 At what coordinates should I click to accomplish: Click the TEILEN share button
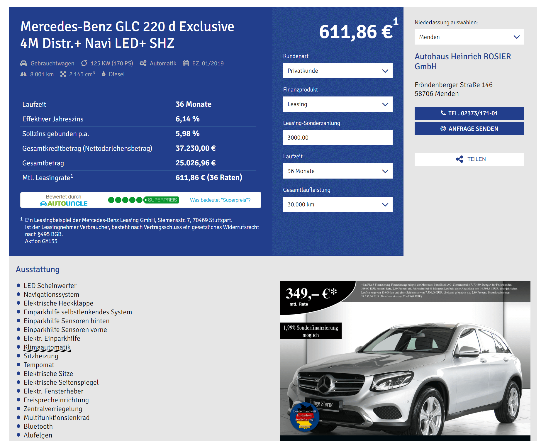(x=469, y=159)
